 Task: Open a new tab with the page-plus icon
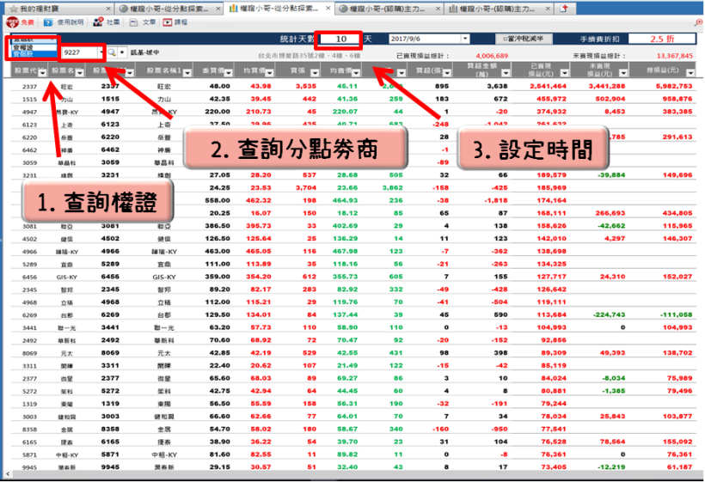pyautogui.click(x=565, y=9)
